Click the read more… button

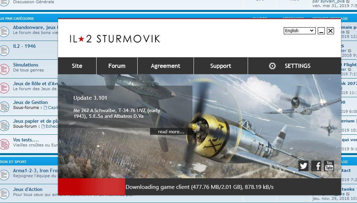[x=171, y=132]
